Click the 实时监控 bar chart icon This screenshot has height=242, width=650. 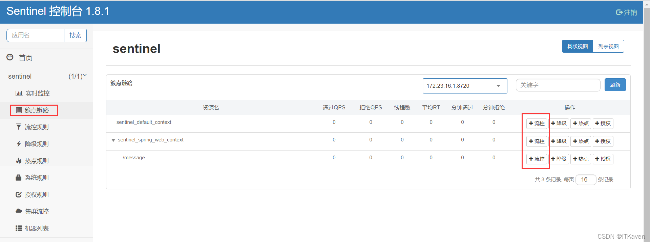click(x=19, y=93)
